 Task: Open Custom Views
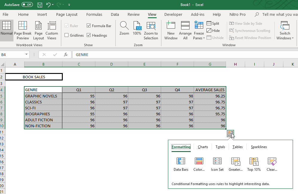pos(52,30)
